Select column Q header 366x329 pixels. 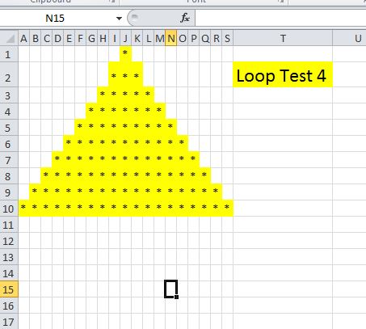point(204,39)
